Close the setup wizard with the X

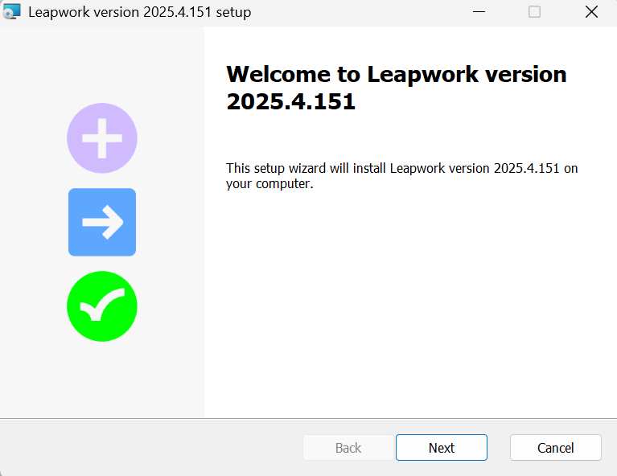pos(591,12)
